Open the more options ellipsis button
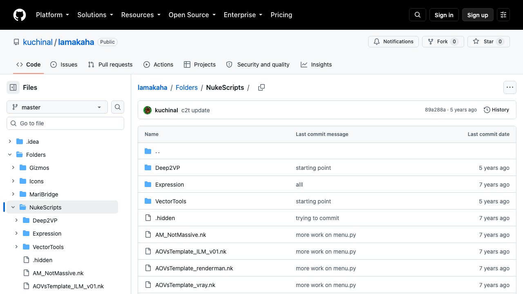The image size is (523, 294). pyautogui.click(x=510, y=87)
